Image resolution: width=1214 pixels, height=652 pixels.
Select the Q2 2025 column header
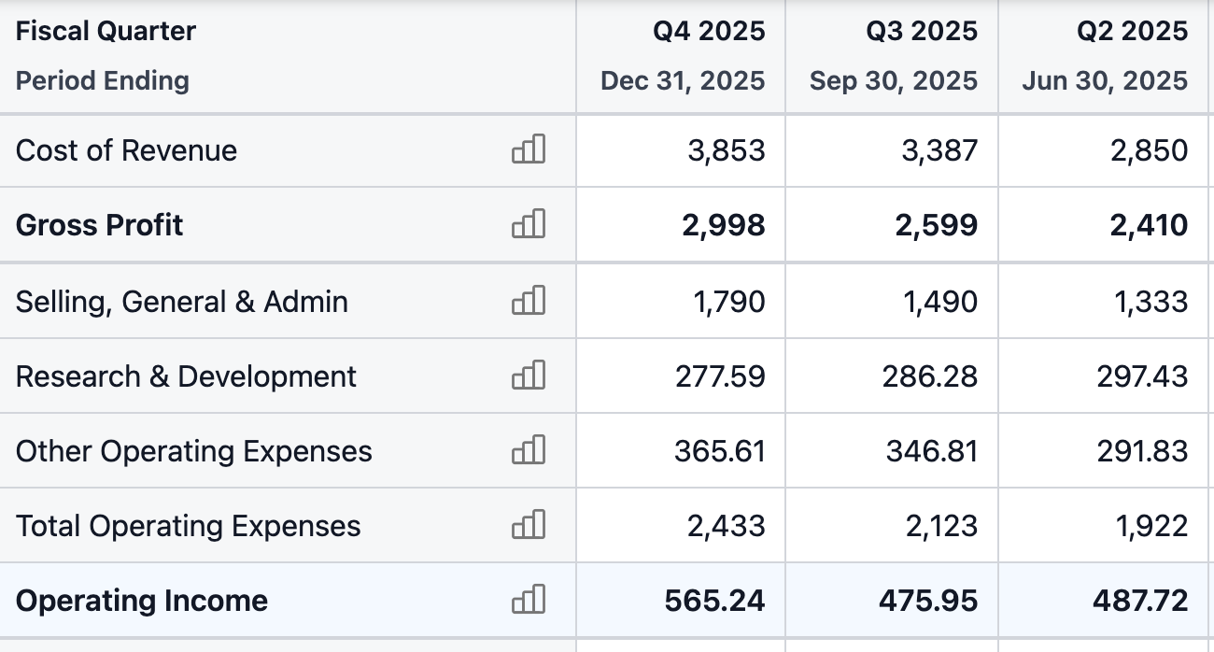tap(1133, 31)
